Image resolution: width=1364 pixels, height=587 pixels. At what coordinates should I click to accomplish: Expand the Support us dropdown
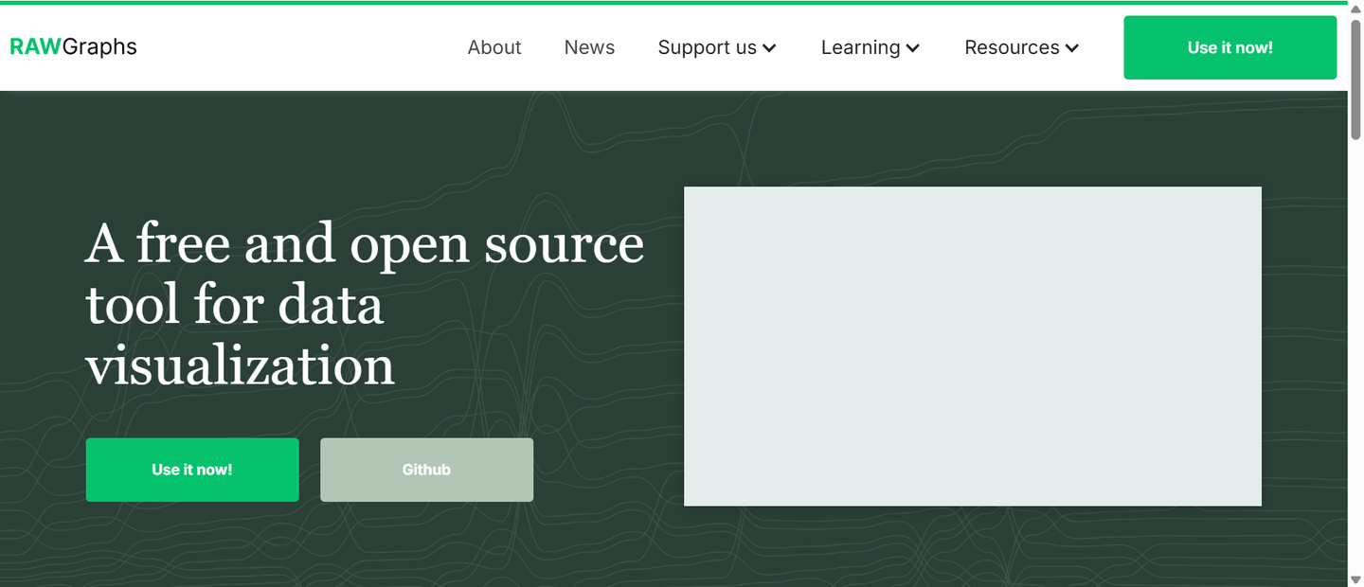coord(717,47)
